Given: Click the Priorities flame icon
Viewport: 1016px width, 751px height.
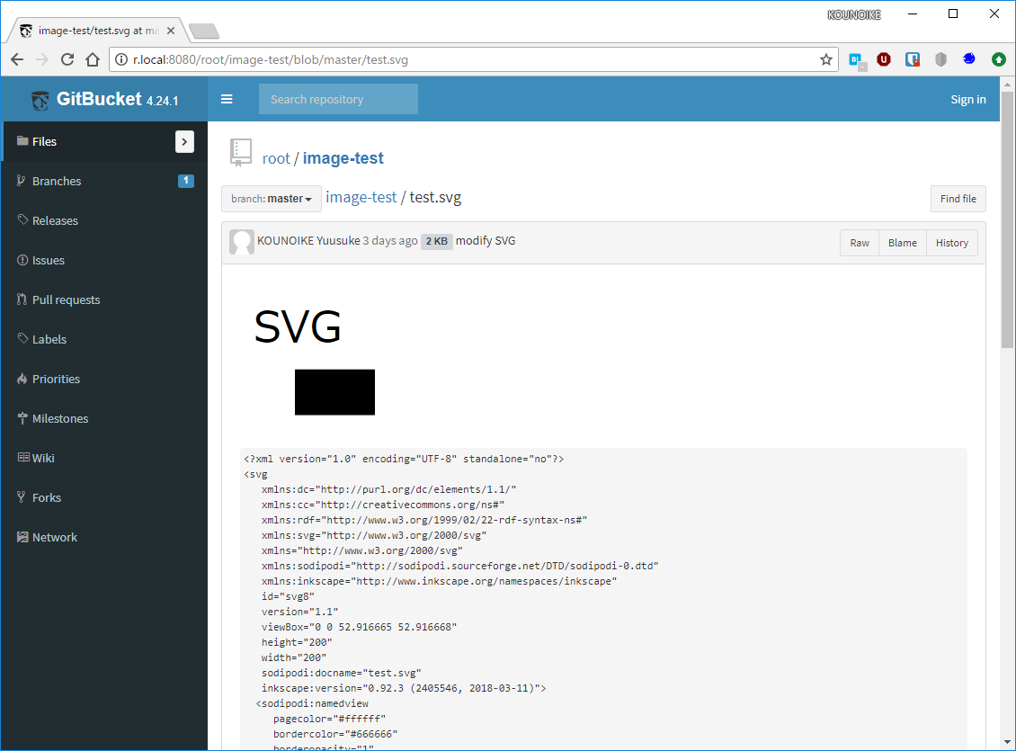Looking at the screenshot, I should pos(22,379).
